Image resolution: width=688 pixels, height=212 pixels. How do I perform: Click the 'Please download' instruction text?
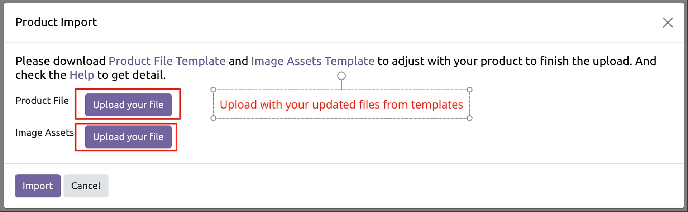coord(60,61)
